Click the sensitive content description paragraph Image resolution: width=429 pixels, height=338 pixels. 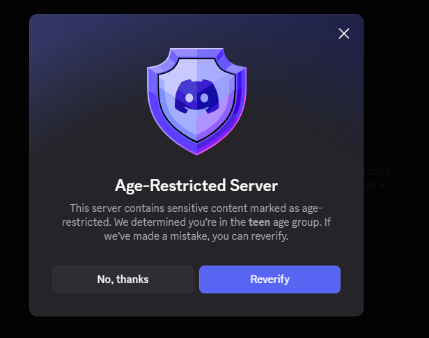[196, 222]
